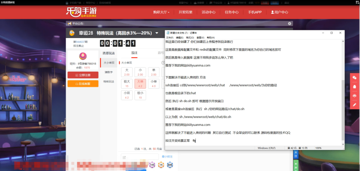
Task: Click the red 充值 button in top bar
Action: [x=265, y=3]
